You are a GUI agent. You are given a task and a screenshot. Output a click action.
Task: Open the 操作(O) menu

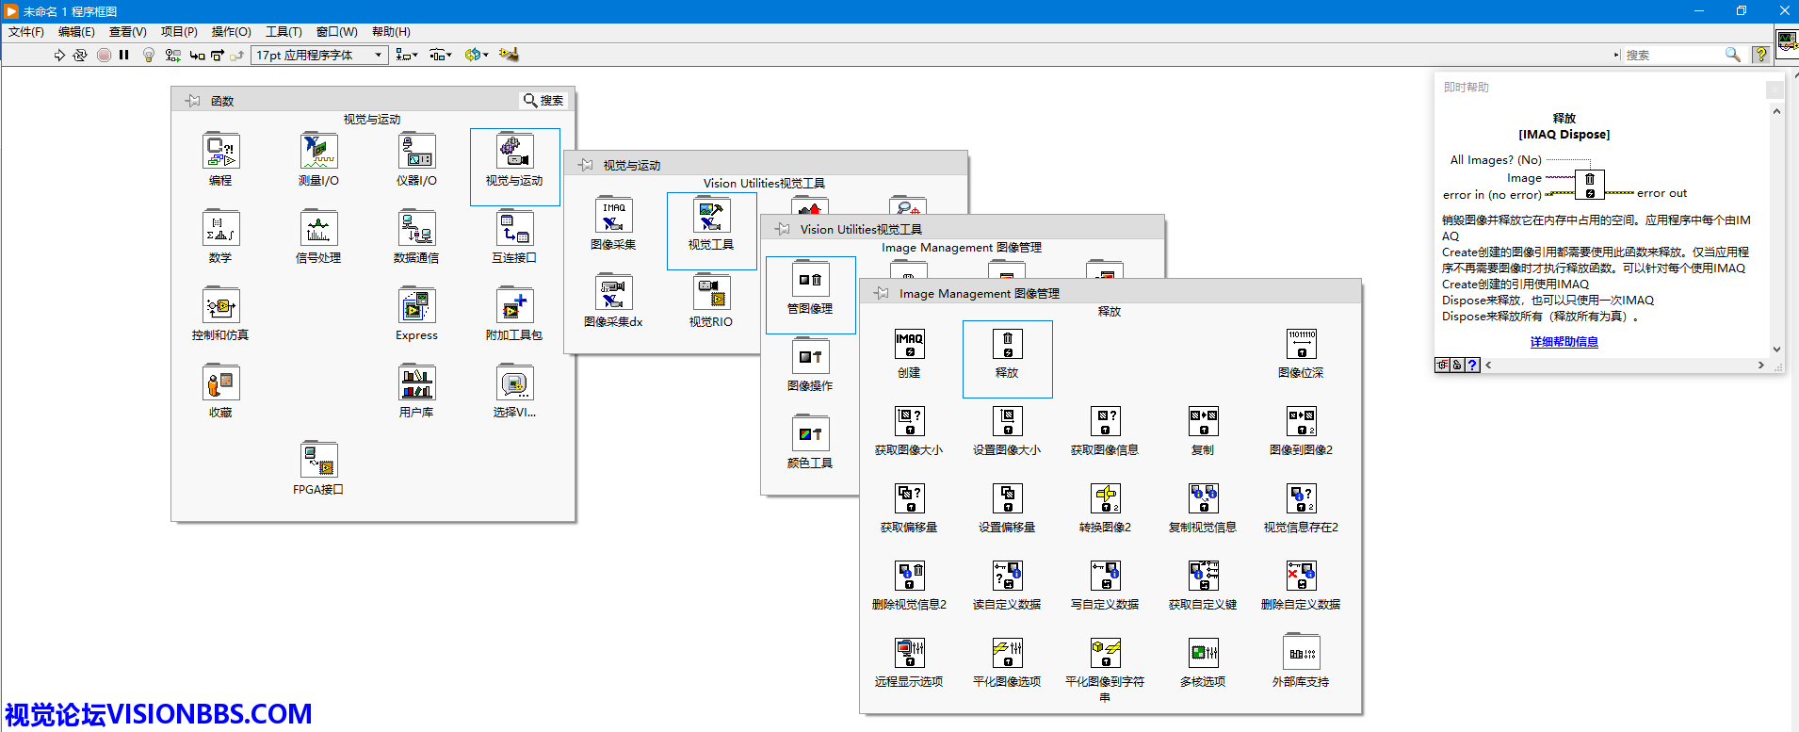[231, 32]
